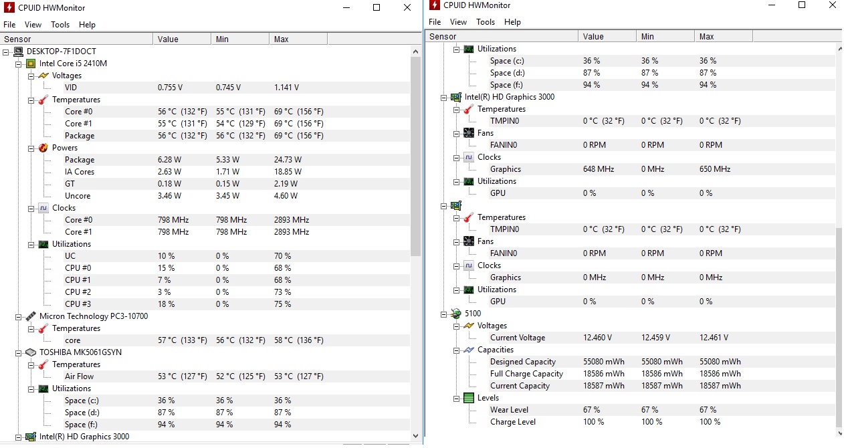
Task: Collapse the Intel Core i5 2410M node
Action: [19, 64]
